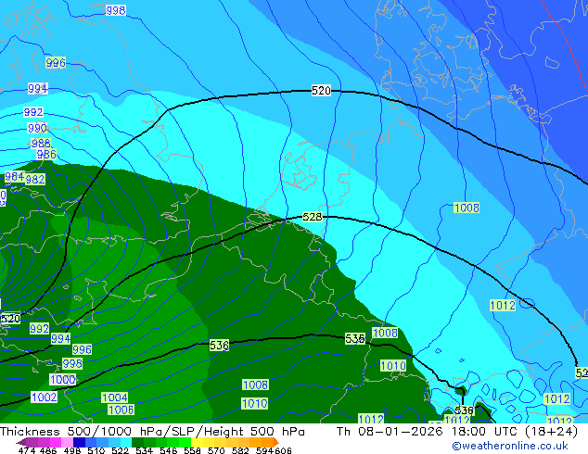Click legend value 606
588x454 pixels.
tap(283, 450)
